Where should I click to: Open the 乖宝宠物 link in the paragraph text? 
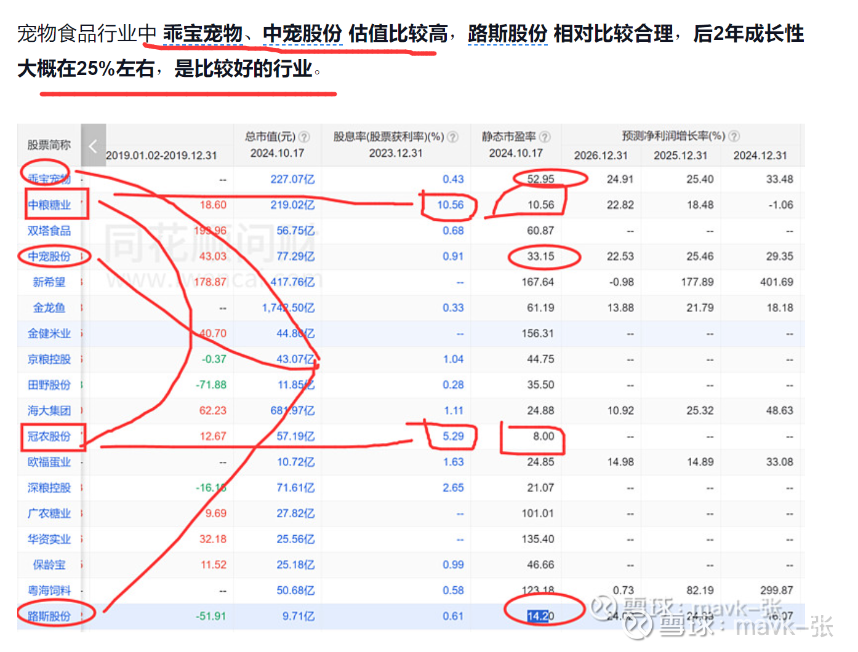tap(203, 34)
